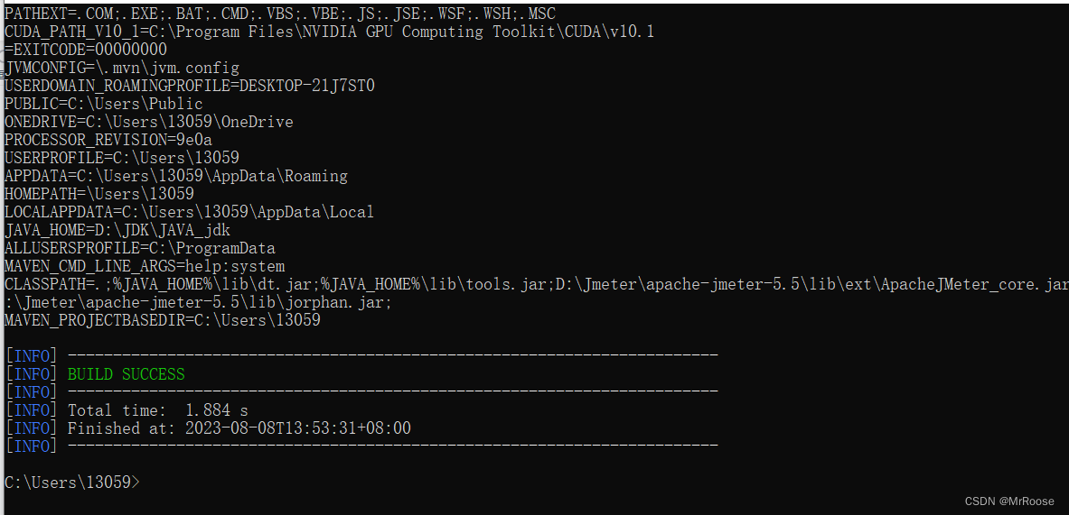Click the USERDOMAIN_ROAMINGPROFILE line
The image size is (1069, 515).
190,86
